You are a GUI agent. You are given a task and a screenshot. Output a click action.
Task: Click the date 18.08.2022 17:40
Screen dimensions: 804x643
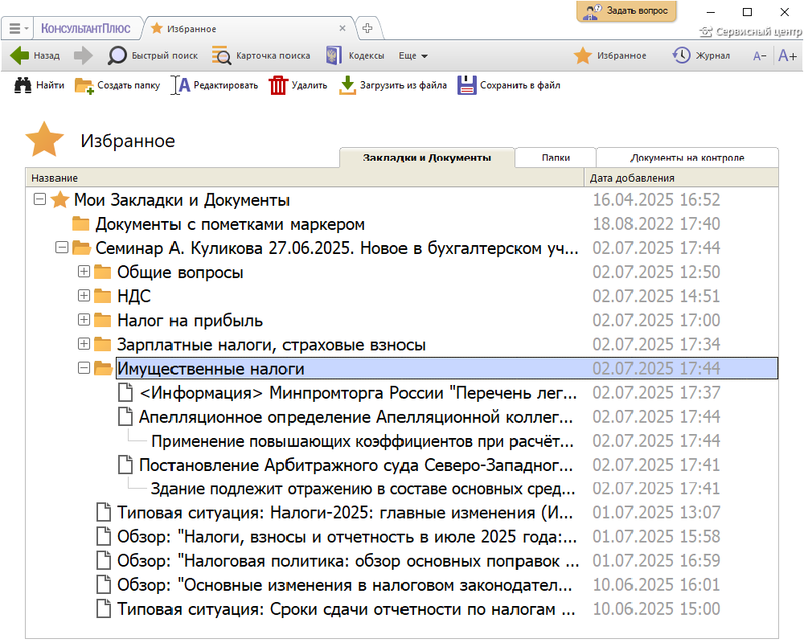coord(656,224)
